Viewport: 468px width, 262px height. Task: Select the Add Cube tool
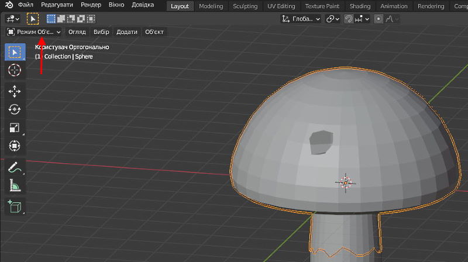coord(15,206)
